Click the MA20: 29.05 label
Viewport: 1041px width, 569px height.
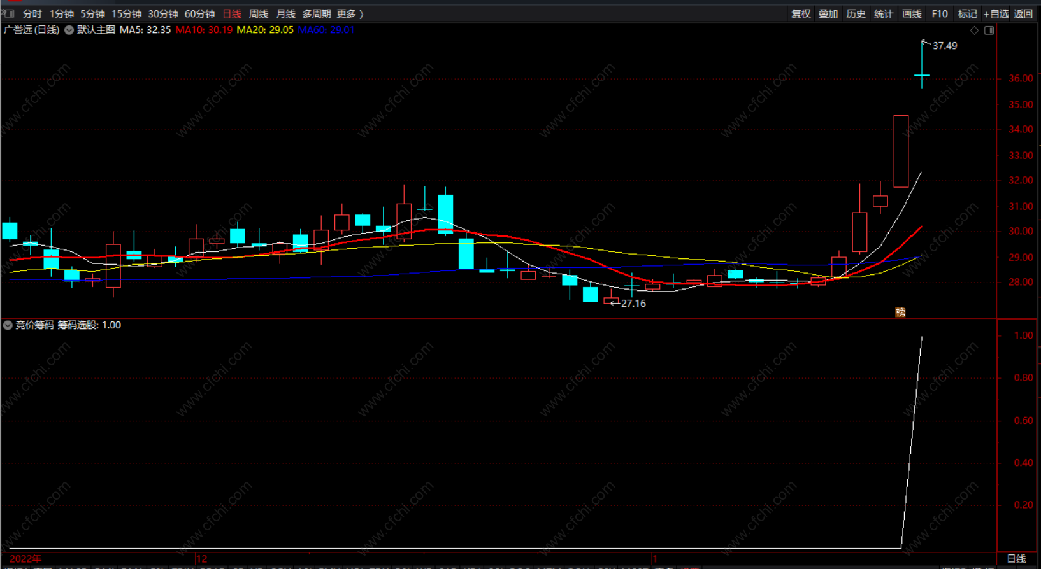265,30
